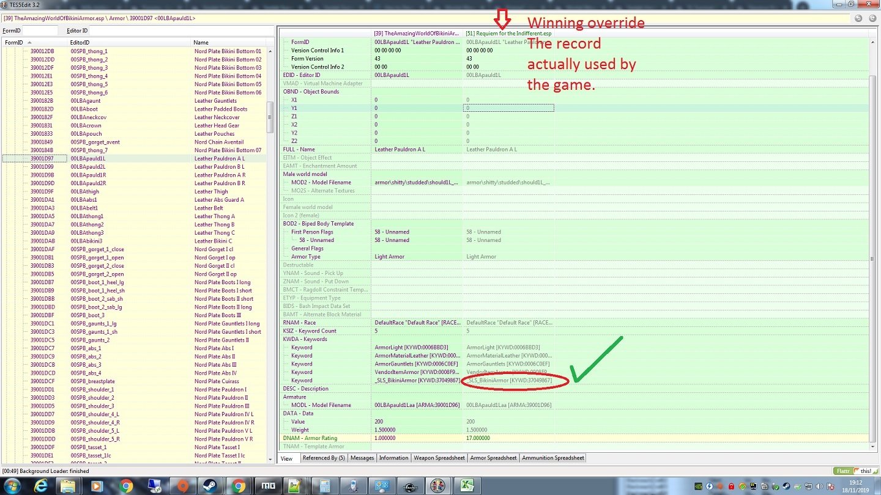The height and width of the screenshot is (495, 881).
Task: Select record 00LBAthigh Leather Thigh
Action: (x=133, y=191)
